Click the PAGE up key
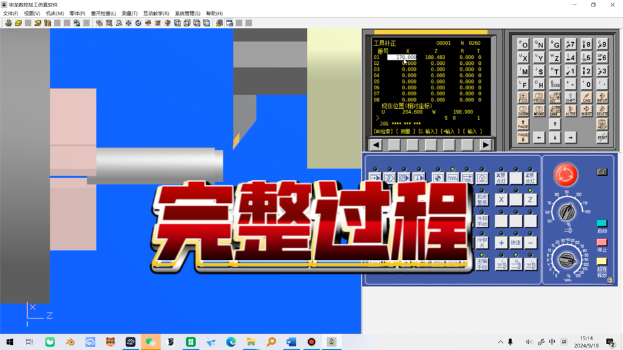Image resolution: width=623 pixels, height=350 pixels. (x=523, y=124)
